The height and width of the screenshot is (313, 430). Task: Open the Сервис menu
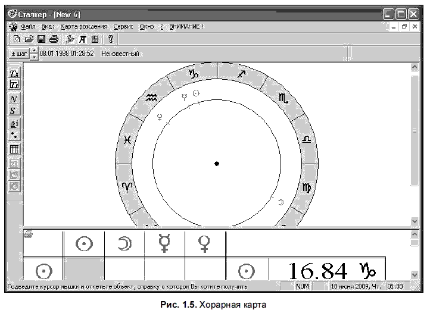click(x=123, y=27)
